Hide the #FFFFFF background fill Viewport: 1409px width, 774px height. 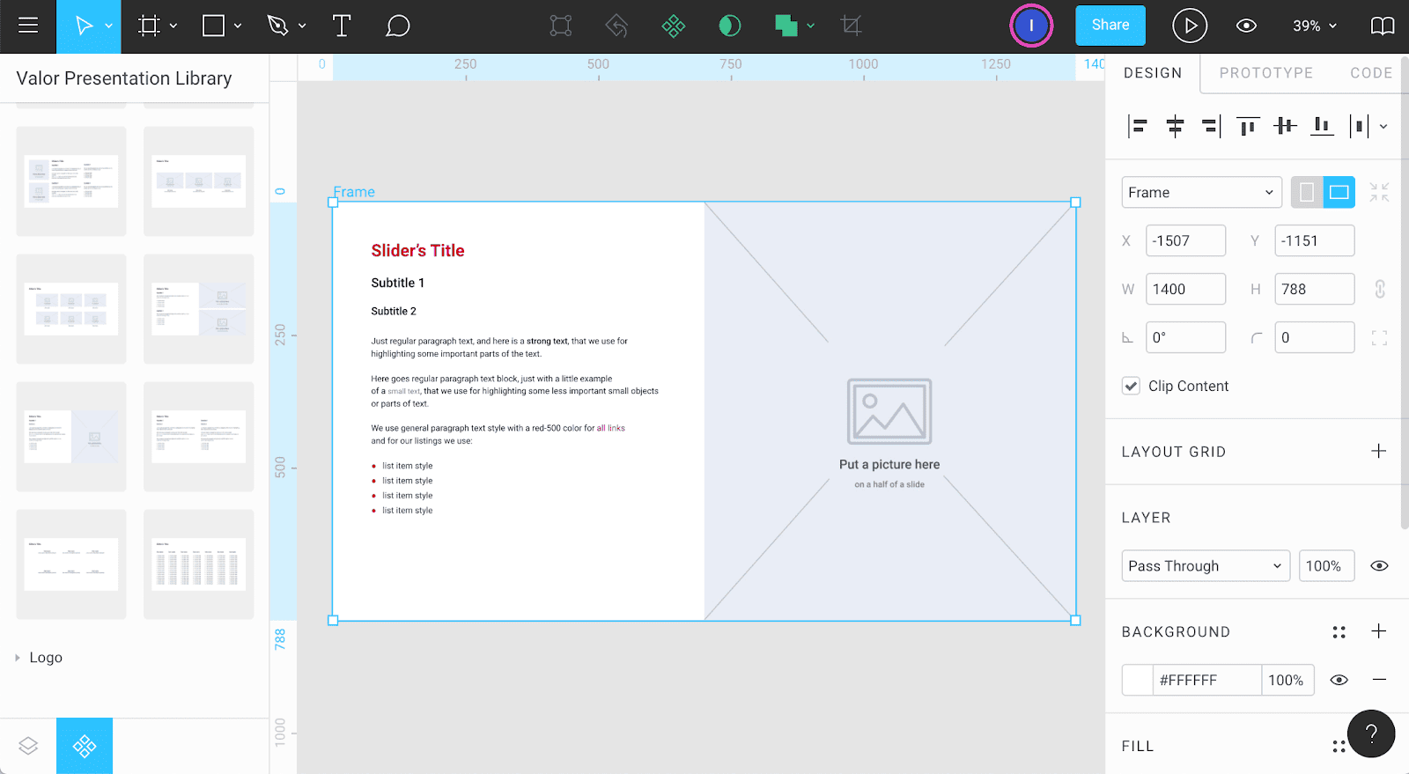[x=1339, y=680]
